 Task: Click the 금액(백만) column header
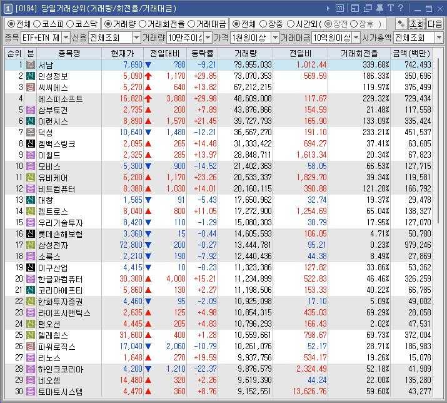tap(411, 53)
